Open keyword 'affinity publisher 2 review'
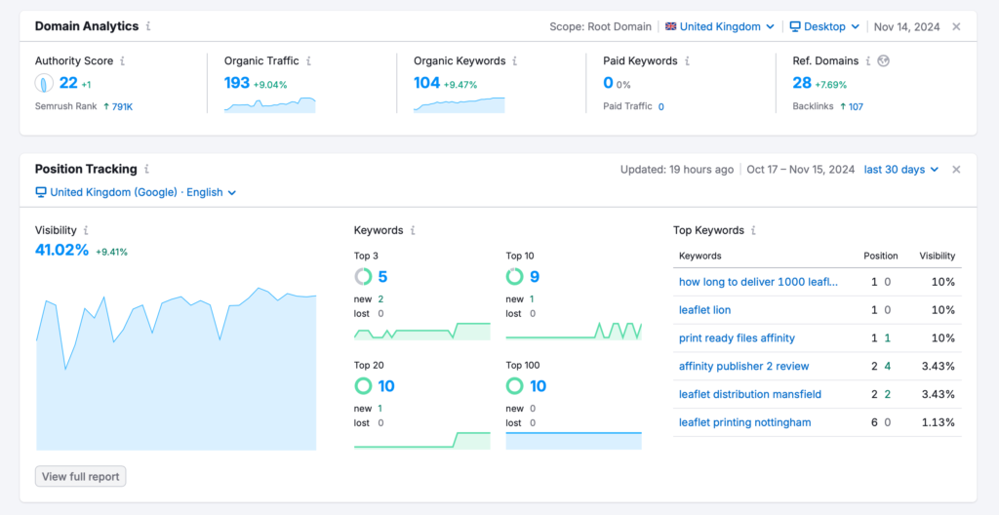 coord(744,366)
